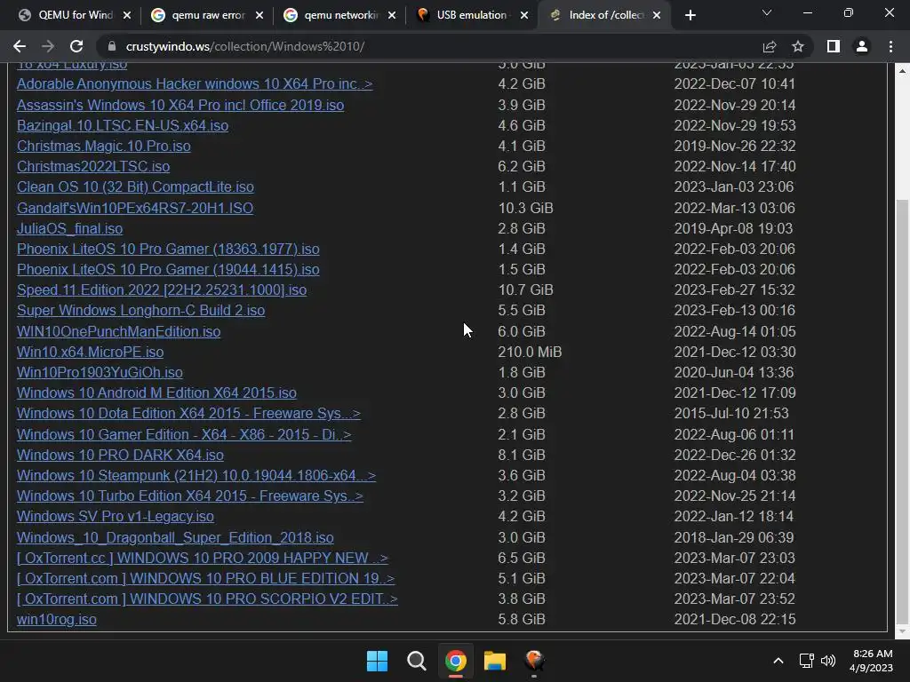
Task: Open Clean OS 10 (32 Bit) CompactLite.iso
Action: click(x=135, y=186)
